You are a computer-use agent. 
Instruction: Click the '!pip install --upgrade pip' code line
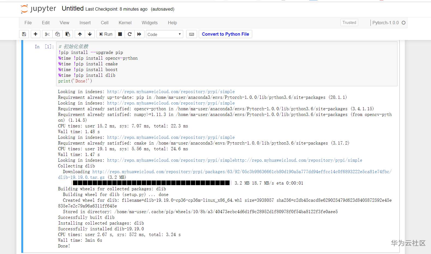click(x=91, y=53)
